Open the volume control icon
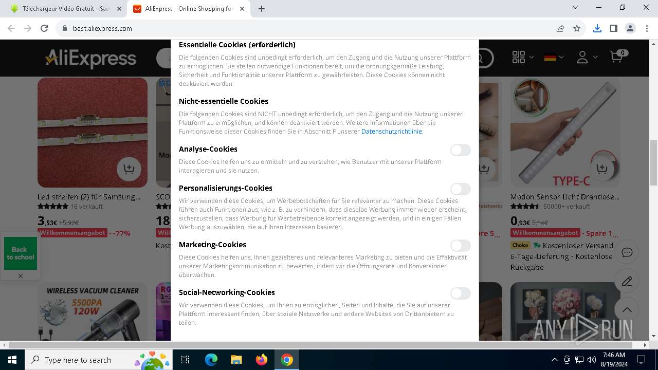658x370 pixels. (x=591, y=360)
